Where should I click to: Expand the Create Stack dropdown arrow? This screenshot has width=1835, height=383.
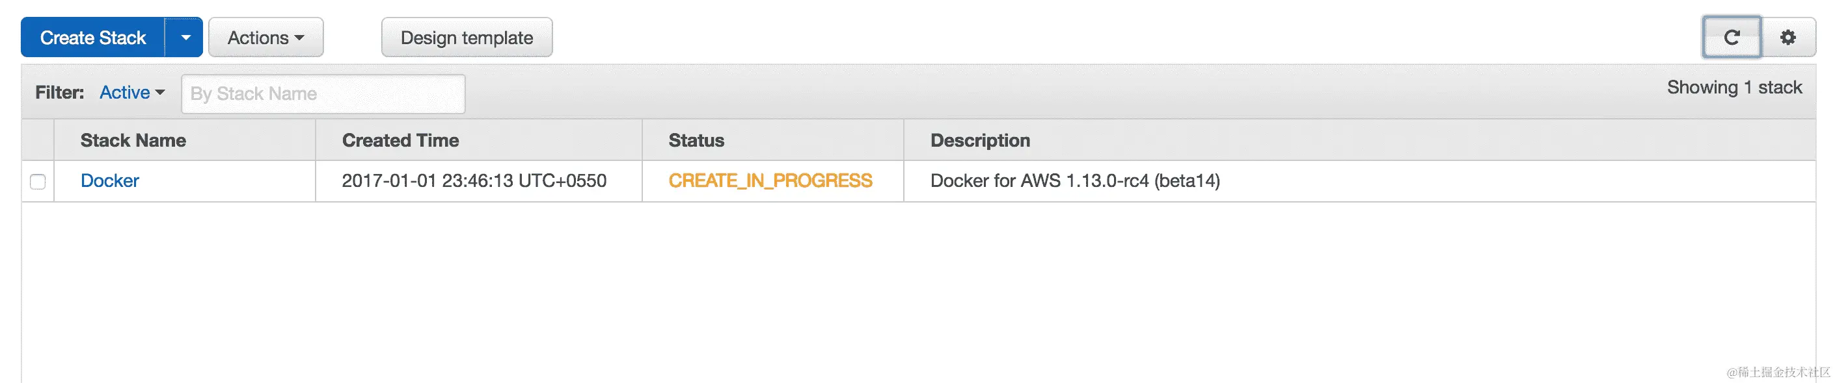pyautogui.click(x=187, y=37)
